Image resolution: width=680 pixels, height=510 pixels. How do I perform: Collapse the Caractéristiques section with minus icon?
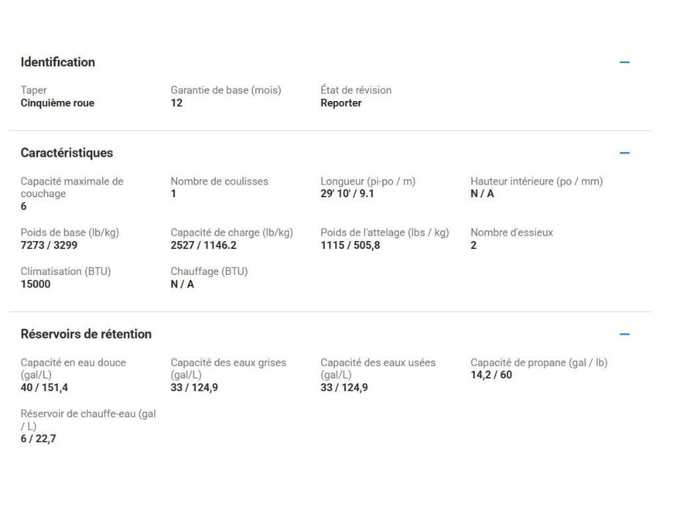pyautogui.click(x=624, y=153)
